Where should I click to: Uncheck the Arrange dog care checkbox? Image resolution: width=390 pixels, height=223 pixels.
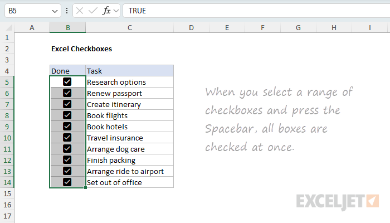click(x=67, y=149)
